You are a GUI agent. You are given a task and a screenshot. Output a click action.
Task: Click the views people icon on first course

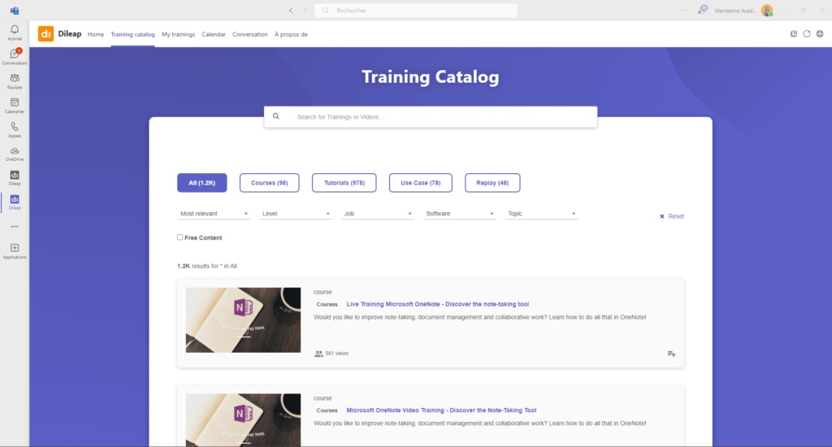click(x=318, y=354)
